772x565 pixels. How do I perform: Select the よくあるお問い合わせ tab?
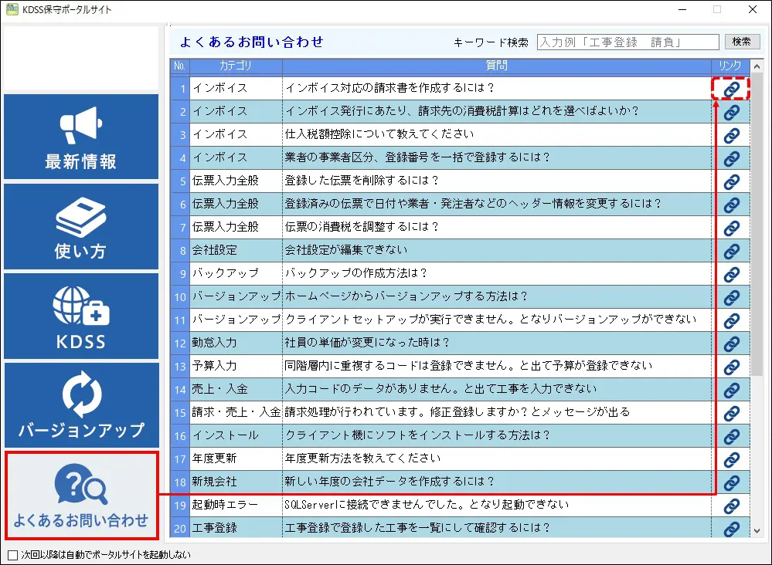[80, 496]
